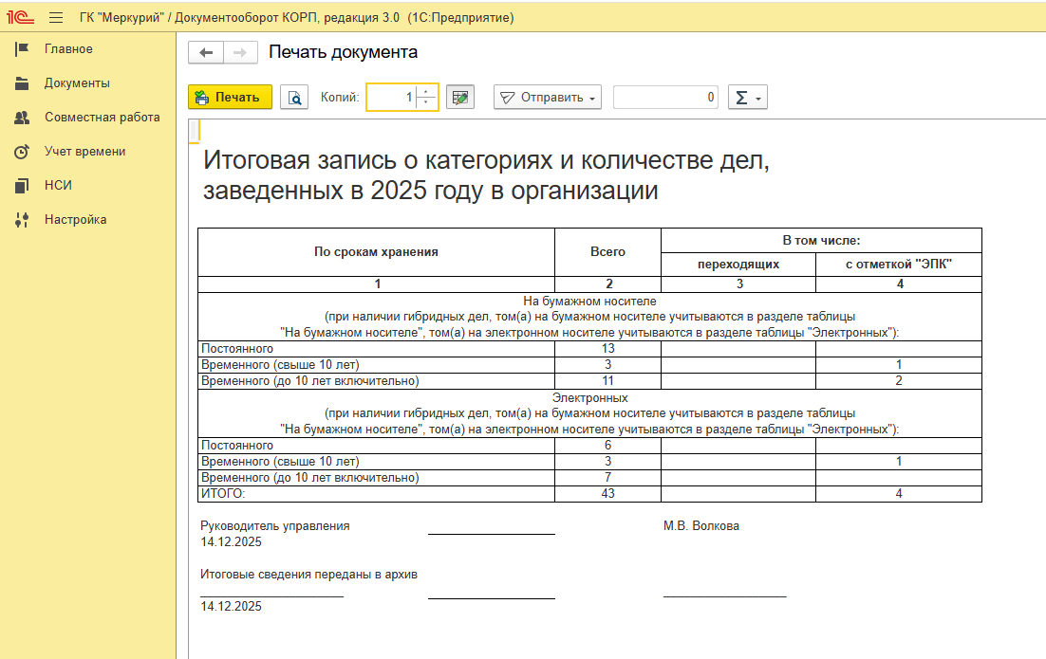Click the sum result field showing 0
Screen dimensions: 1046x659
click(665, 98)
